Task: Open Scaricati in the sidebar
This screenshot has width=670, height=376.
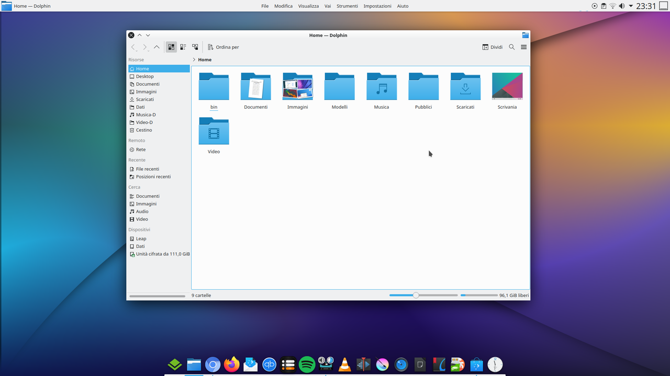Action: (159, 99)
